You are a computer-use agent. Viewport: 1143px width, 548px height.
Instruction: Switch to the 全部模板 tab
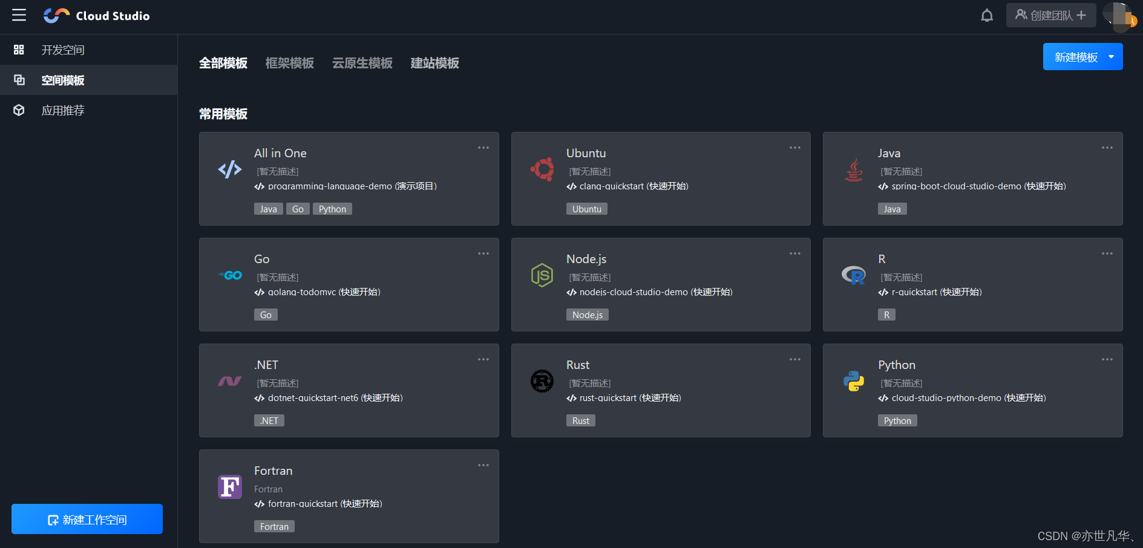click(223, 63)
